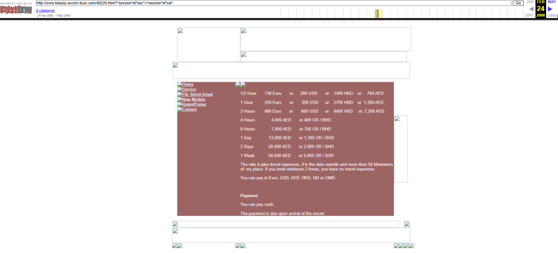The image size is (558, 254).
Task: Jump to the MAY capture month
Action: 551,2
